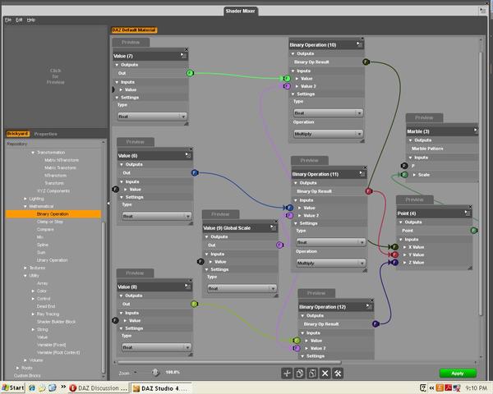493x394 pixels.
Task: Select the Brickyard tab
Action: [x=17, y=134]
